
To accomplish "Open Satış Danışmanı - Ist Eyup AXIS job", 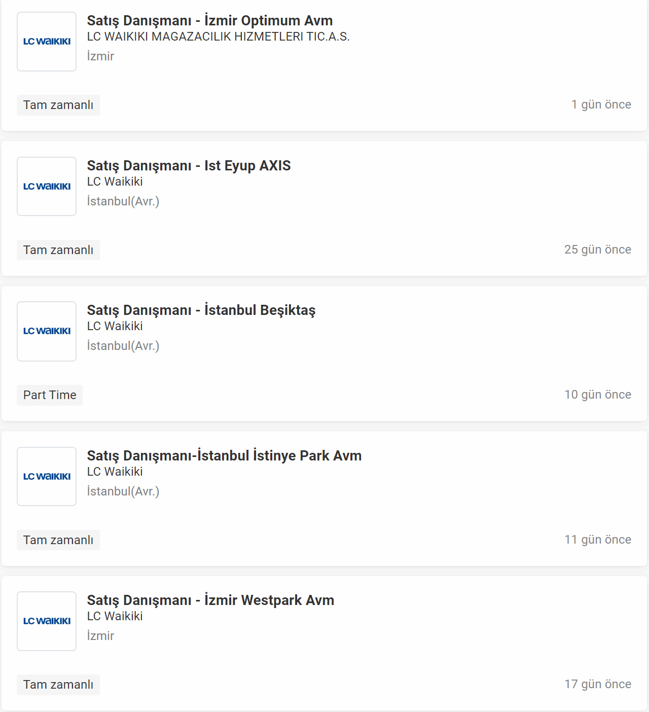I will point(189,166).
